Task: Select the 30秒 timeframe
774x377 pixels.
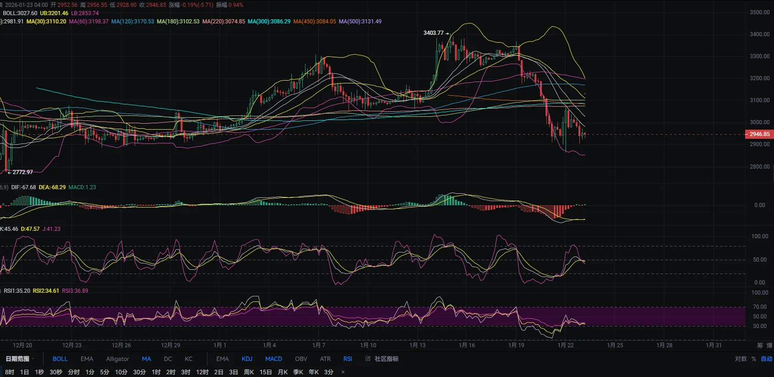Action: click(56, 372)
